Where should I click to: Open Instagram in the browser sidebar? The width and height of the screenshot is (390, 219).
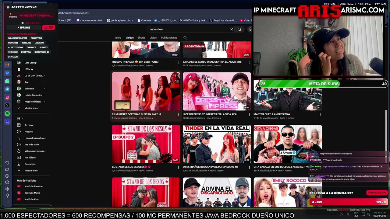(x=7, y=97)
